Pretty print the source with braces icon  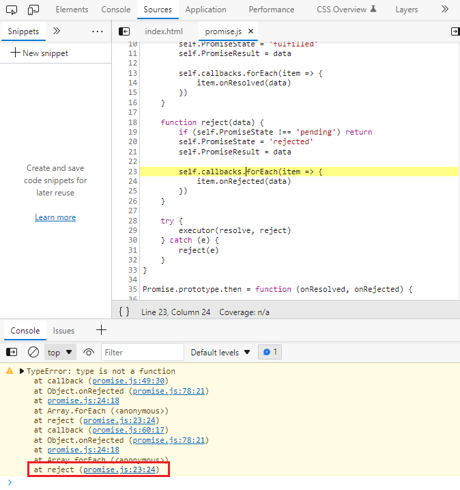click(124, 312)
